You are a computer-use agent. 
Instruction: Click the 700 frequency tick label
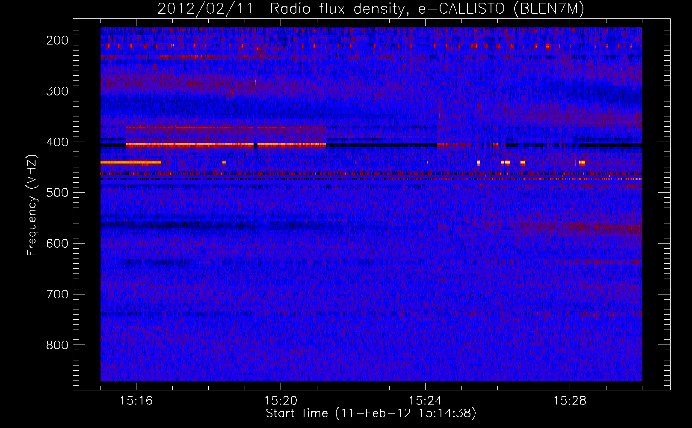click(57, 294)
